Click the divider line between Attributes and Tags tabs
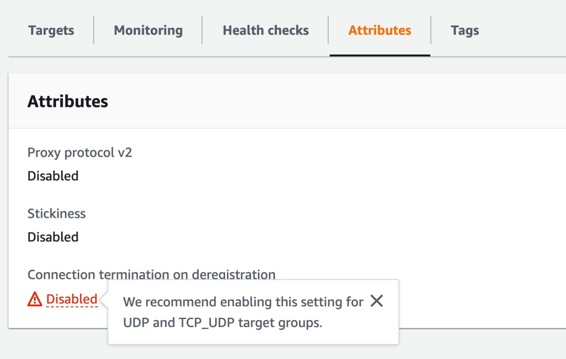Viewport: 566px width, 359px height. pyautogui.click(x=431, y=30)
